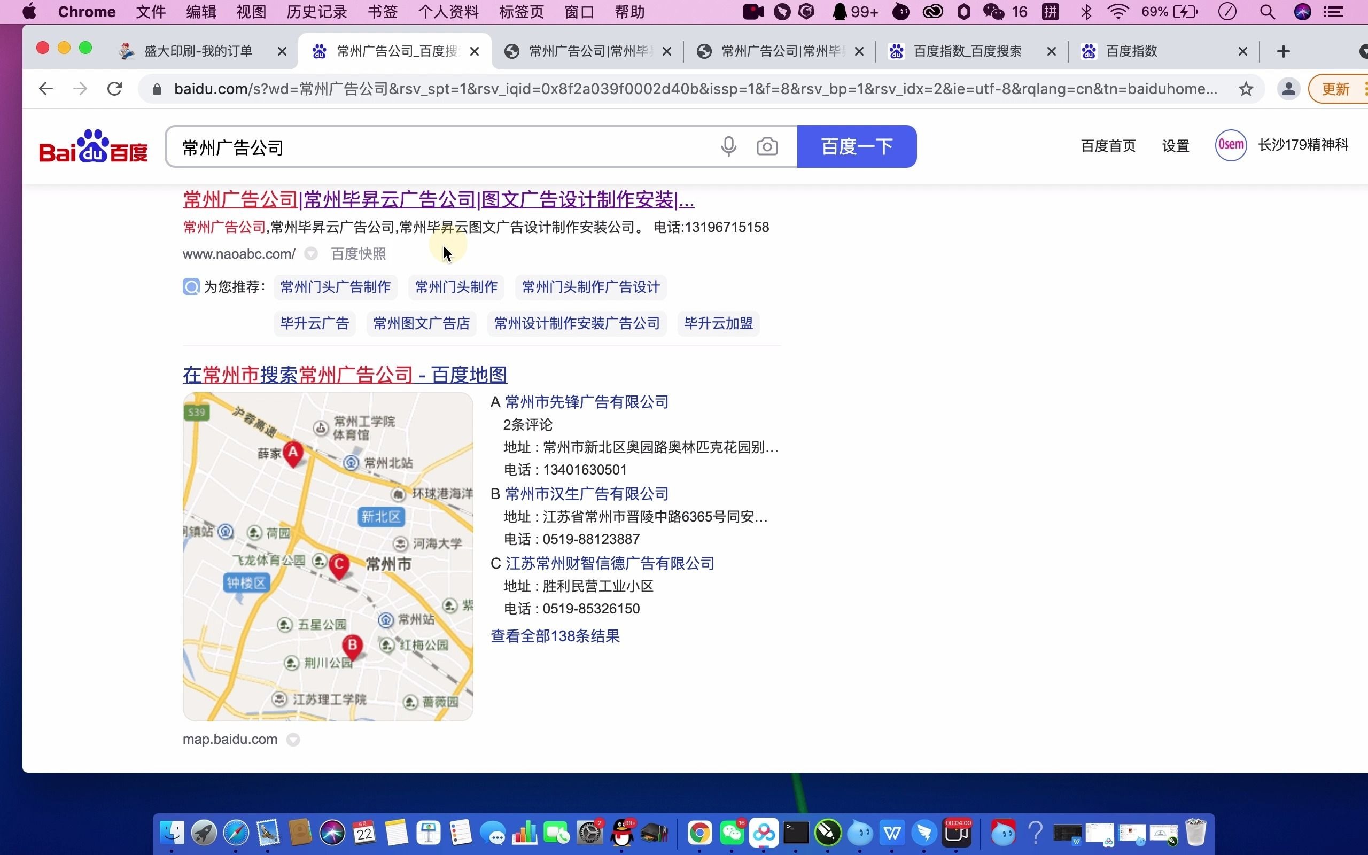Click the Changzhou map thumbnail
This screenshot has height=855, width=1368.
328,557
